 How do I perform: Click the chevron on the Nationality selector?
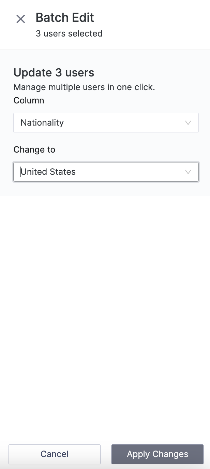tap(188, 123)
